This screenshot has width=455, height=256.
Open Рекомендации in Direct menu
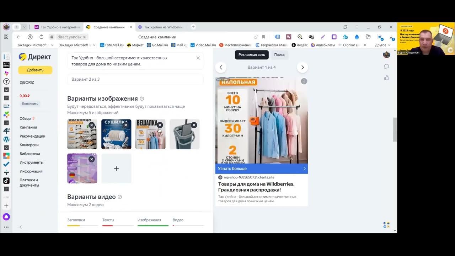click(x=32, y=136)
